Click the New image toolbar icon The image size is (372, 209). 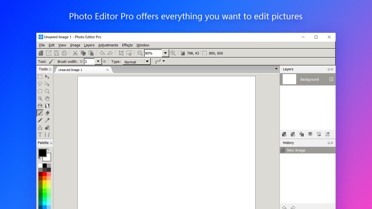coord(41,53)
